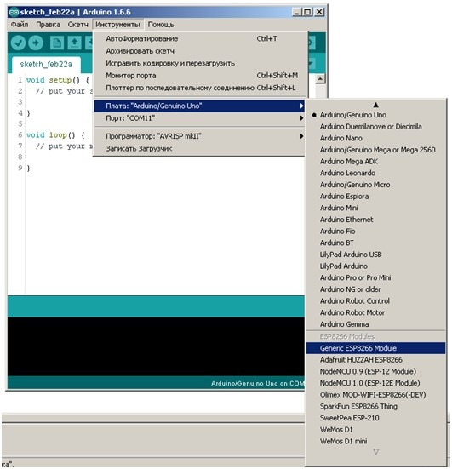Click the Verify checkmark toolbar icon
Screen dimensions: 452x469
pyautogui.click(x=18, y=43)
